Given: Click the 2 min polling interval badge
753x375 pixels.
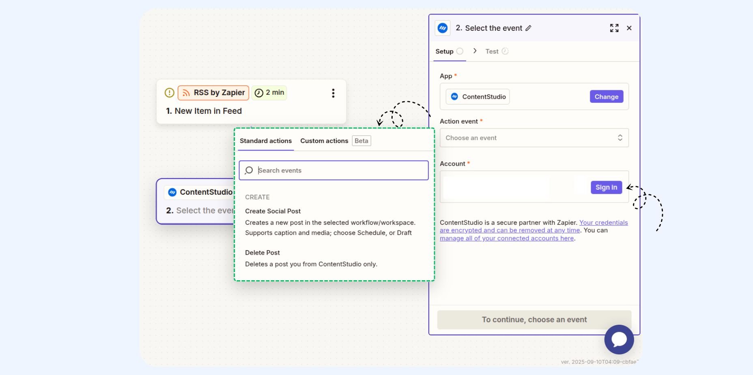Looking at the screenshot, I should click(x=269, y=93).
